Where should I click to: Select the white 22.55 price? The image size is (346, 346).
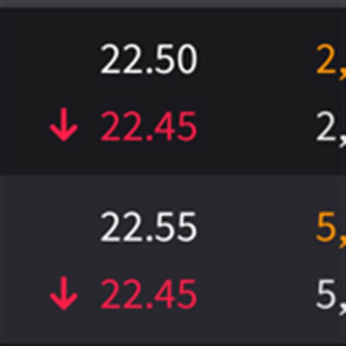point(149,227)
